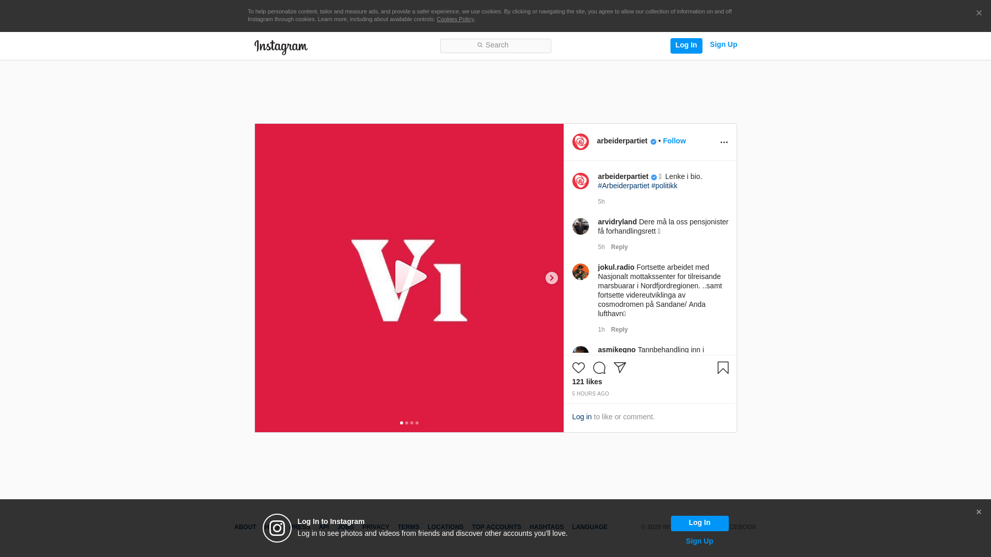Open TOP ACCOUNTS in the footer

pyautogui.click(x=496, y=527)
